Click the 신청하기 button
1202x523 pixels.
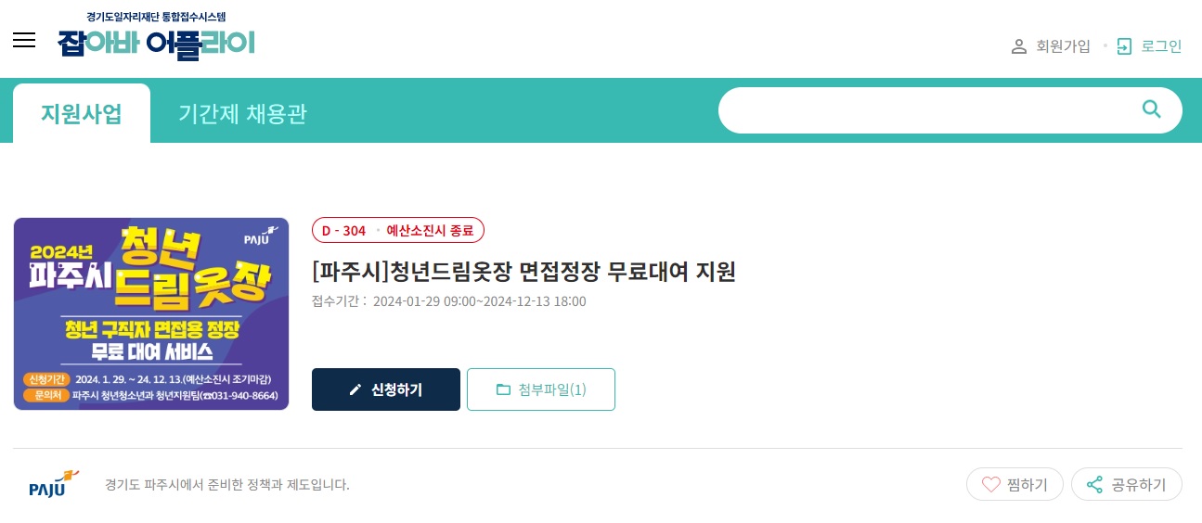tap(386, 389)
